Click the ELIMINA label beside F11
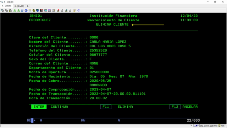This screenshot has height=128, width=227. [125, 107]
